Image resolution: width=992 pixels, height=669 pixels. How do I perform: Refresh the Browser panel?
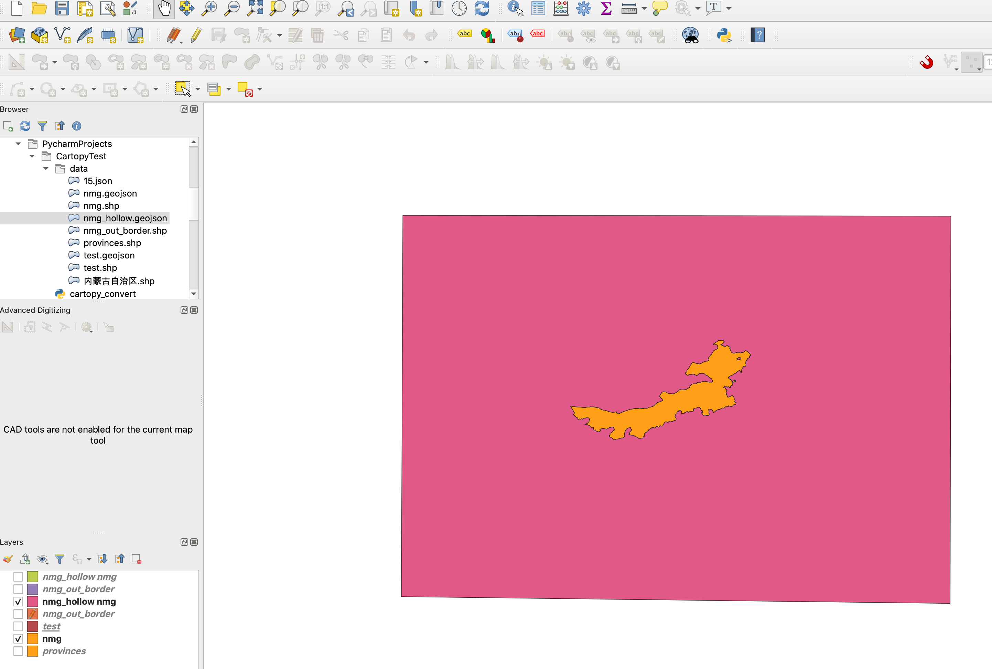point(25,126)
